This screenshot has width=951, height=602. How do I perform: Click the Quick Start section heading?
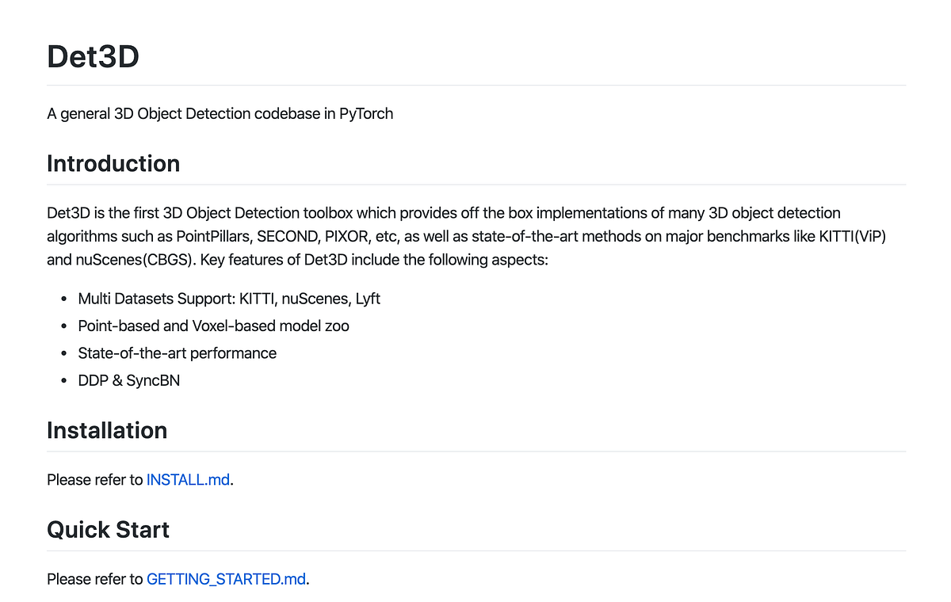click(x=108, y=530)
